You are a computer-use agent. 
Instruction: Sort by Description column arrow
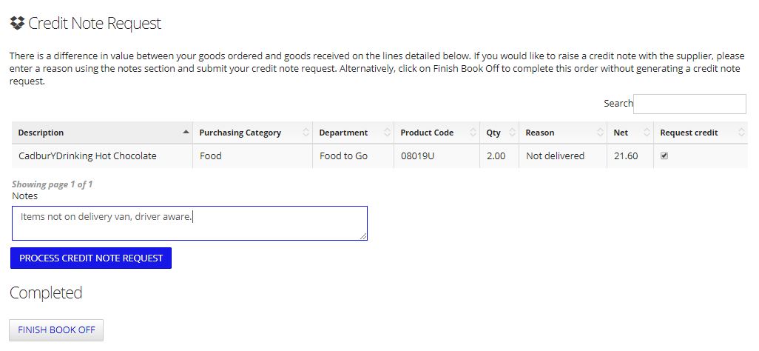pyautogui.click(x=186, y=133)
